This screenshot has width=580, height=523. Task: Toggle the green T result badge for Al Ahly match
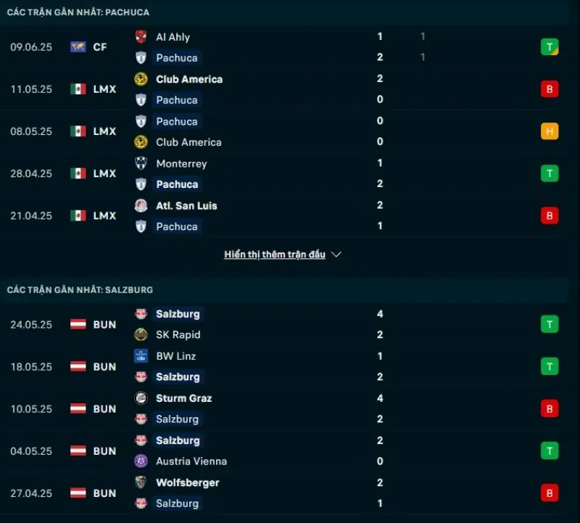point(549,46)
